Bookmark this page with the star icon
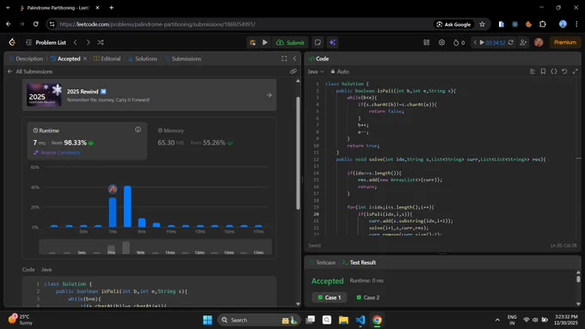This screenshot has height=329, width=585. (482, 24)
